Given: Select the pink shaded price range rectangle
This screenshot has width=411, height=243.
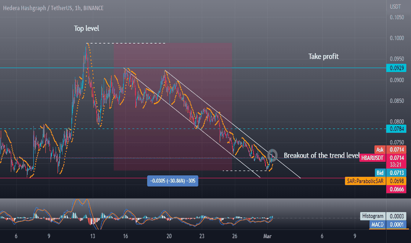Looking at the screenshot, I should tap(173, 106).
